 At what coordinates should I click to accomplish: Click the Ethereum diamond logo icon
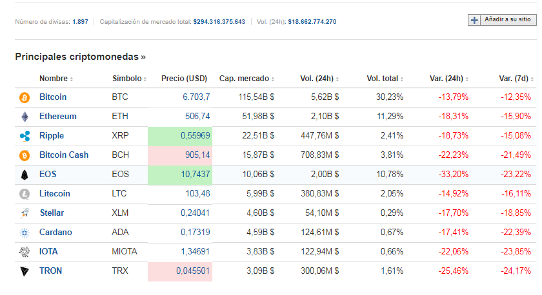click(25, 117)
